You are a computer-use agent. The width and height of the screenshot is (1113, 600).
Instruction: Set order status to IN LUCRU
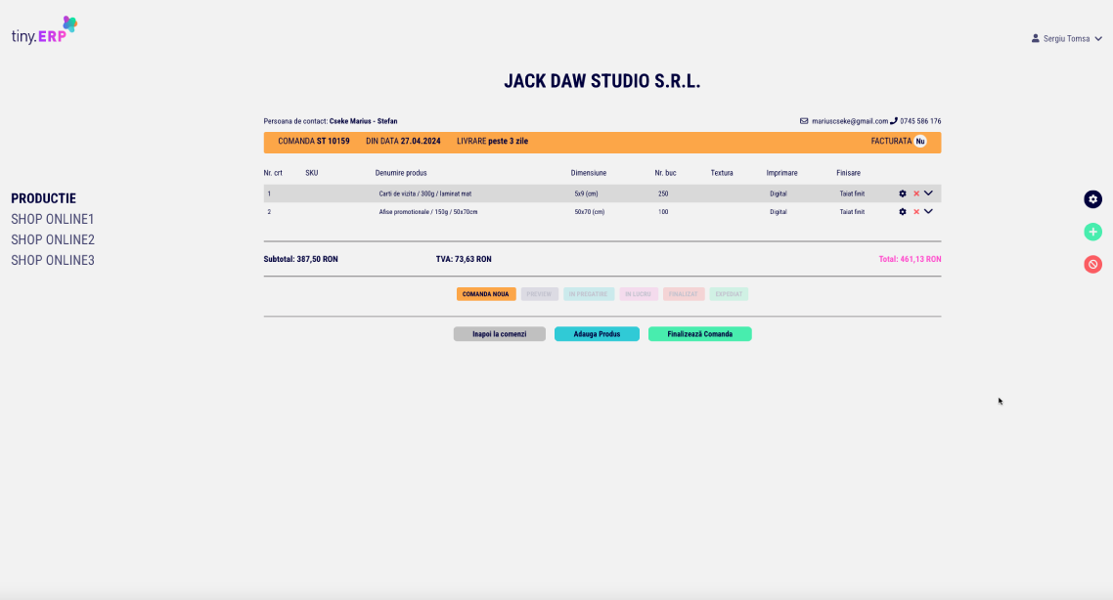pyautogui.click(x=638, y=294)
